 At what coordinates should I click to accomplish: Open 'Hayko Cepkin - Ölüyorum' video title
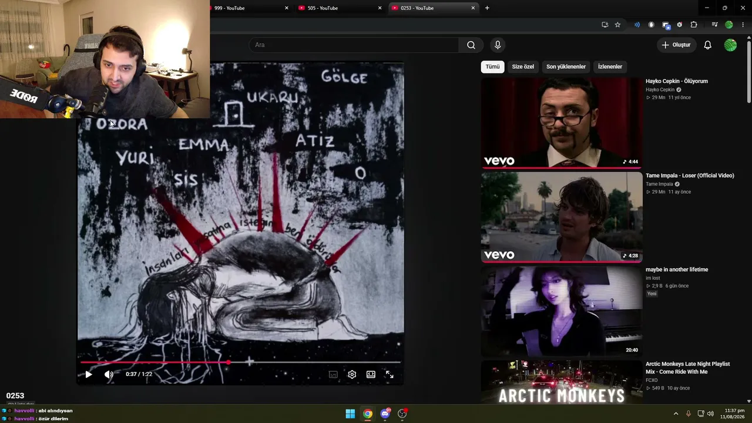coord(677,81)
